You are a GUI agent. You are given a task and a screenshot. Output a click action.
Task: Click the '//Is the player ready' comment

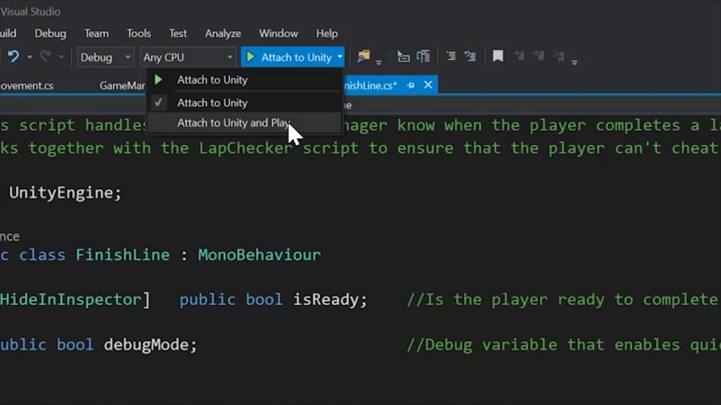[563, 300]
